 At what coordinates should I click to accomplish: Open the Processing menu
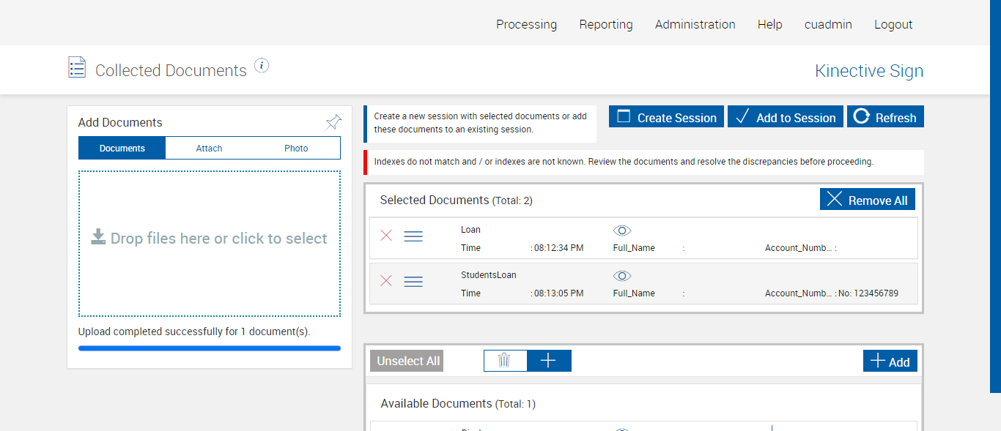(526, 24)
